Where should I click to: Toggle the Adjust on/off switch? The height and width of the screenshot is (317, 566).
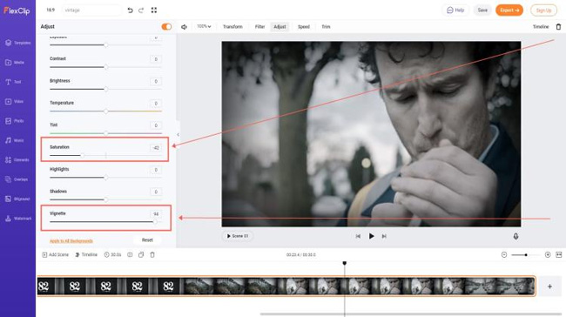point(166,27)
